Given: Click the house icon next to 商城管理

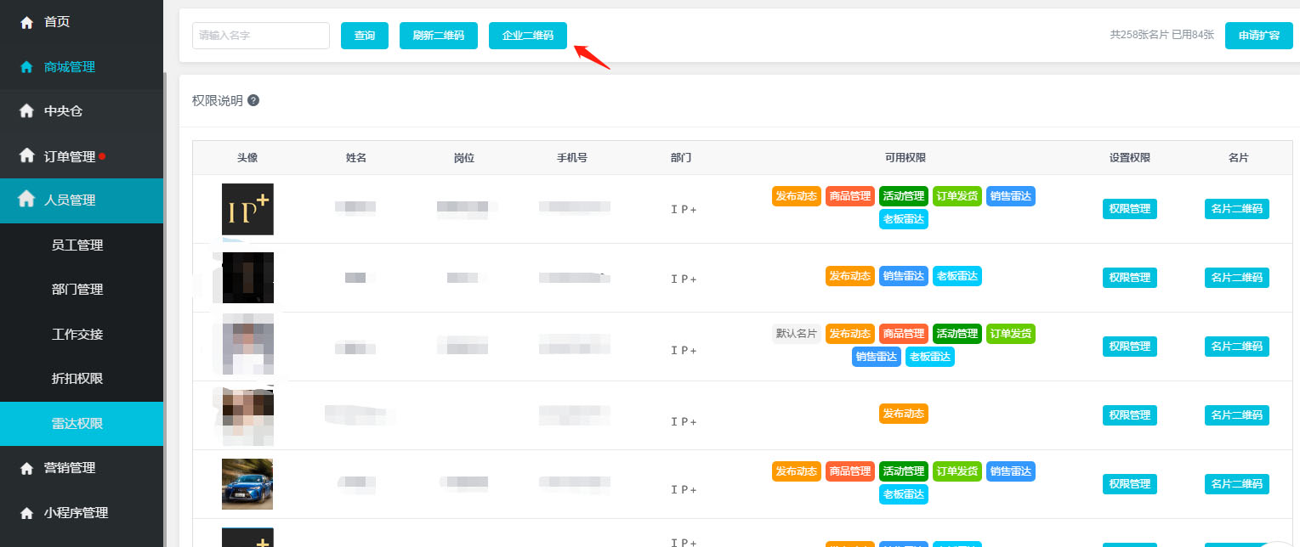Looking at the screenshot, I should coord(26,67).
